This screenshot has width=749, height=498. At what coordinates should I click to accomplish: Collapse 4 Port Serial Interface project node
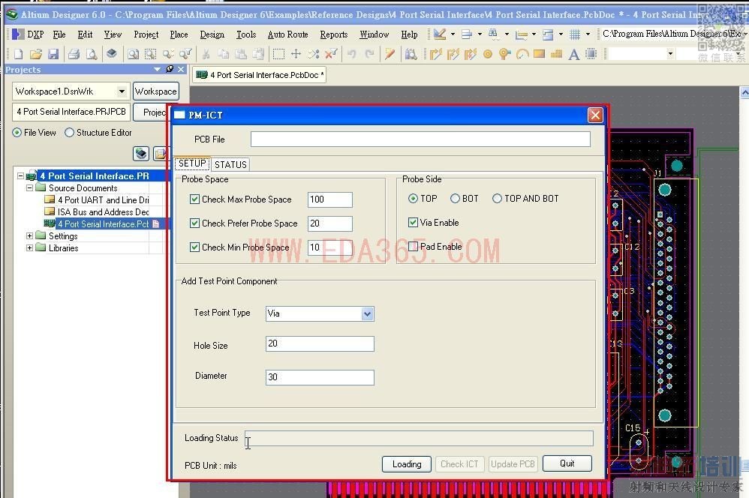(x=20, y=175)
